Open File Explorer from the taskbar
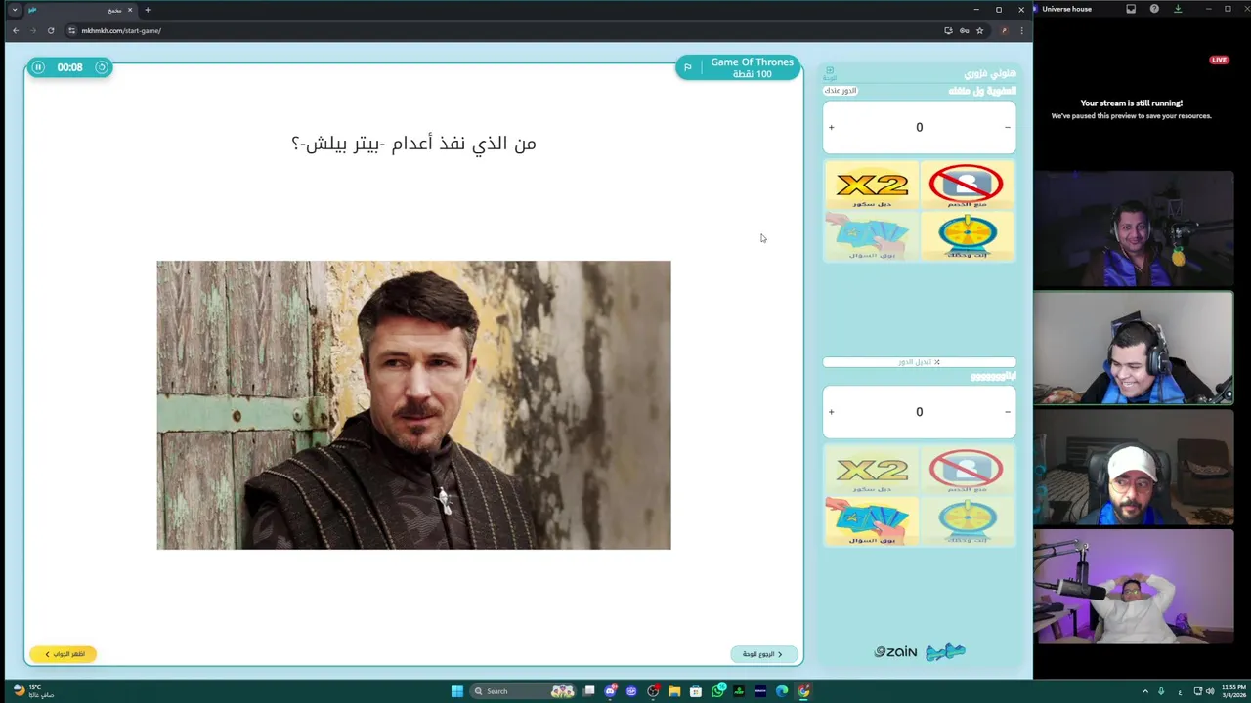Screen dimensions: 1251x703 coord(674,691)
